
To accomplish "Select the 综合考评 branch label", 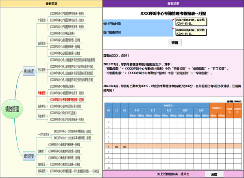I will click(41, 116).
